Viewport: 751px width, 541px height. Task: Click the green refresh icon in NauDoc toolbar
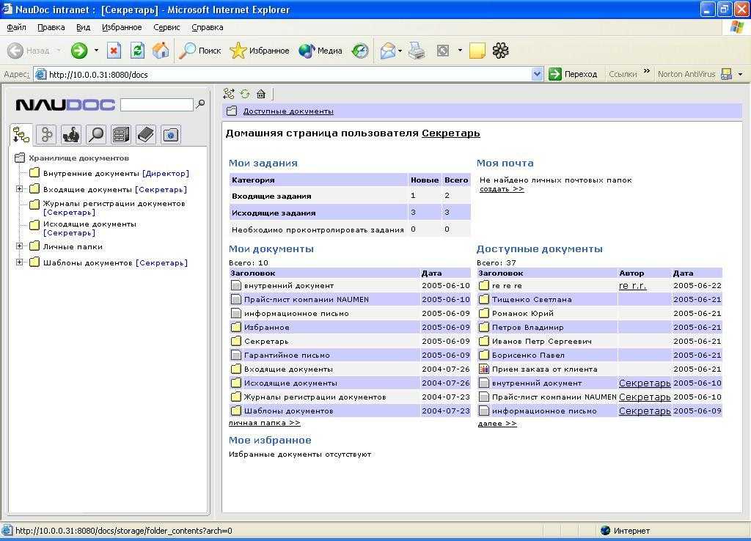pos(245,94)
